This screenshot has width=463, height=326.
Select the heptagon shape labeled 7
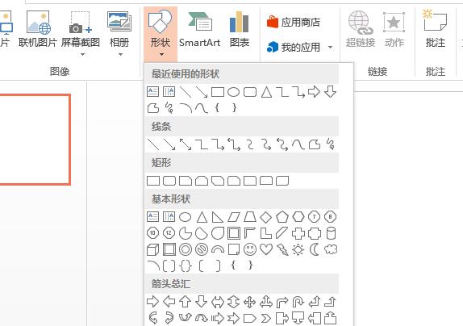tap(315, 217)
